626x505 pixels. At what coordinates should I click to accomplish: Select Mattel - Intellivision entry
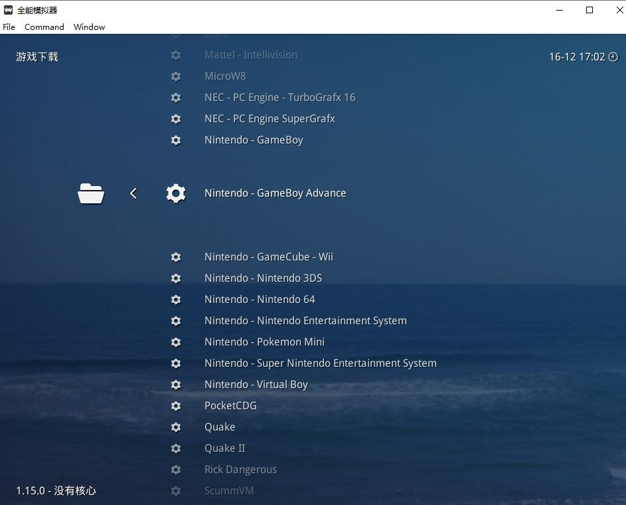click(251, 54)
